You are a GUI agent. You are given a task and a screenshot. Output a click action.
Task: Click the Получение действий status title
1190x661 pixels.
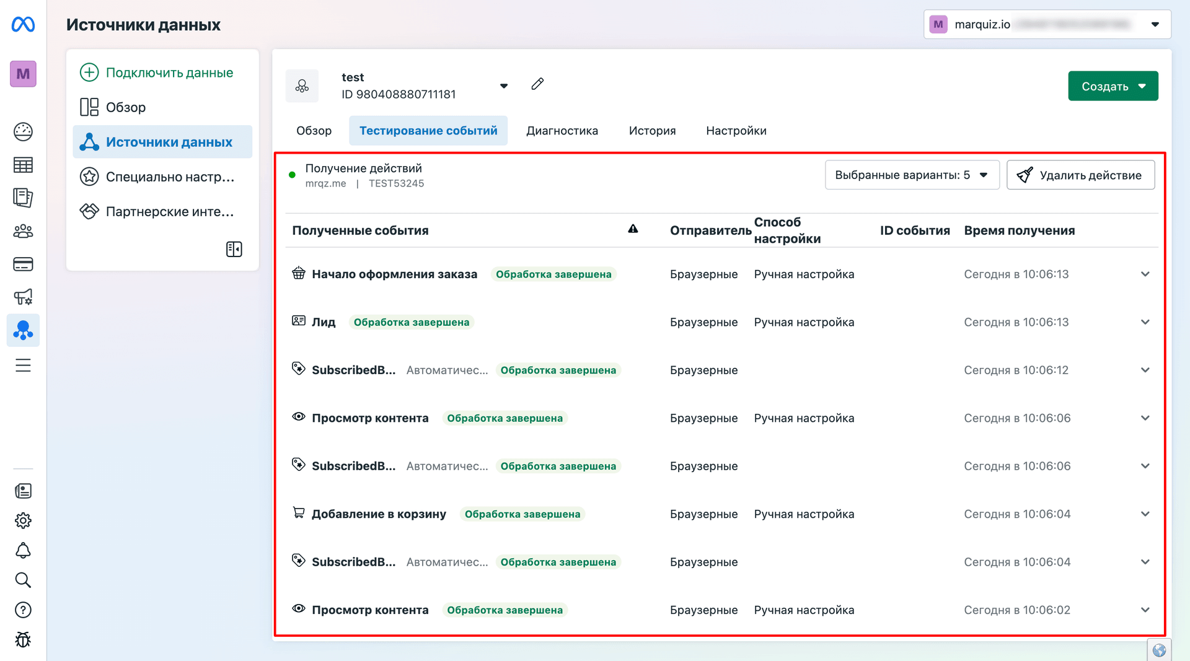[364, 169]
